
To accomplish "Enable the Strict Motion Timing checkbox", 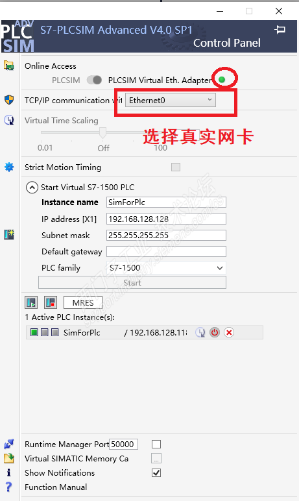I will click(176, 167).
